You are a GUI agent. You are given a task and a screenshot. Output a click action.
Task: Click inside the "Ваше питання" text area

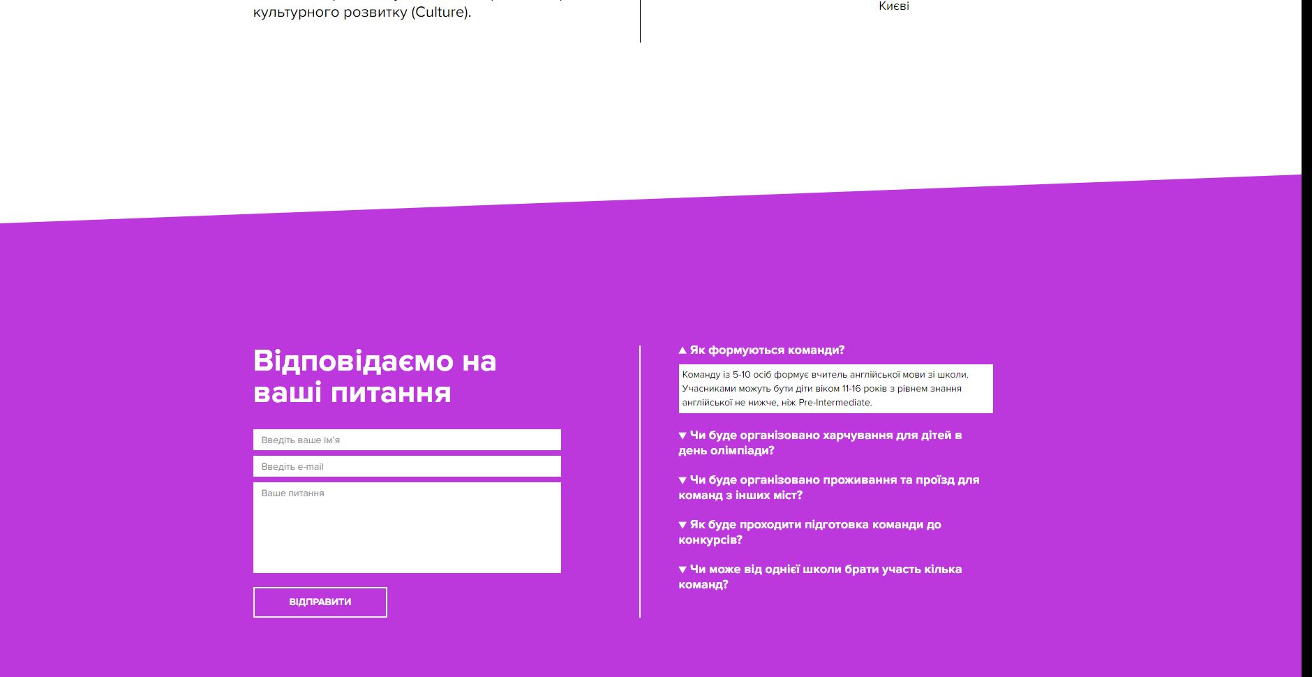click(407, 528)
